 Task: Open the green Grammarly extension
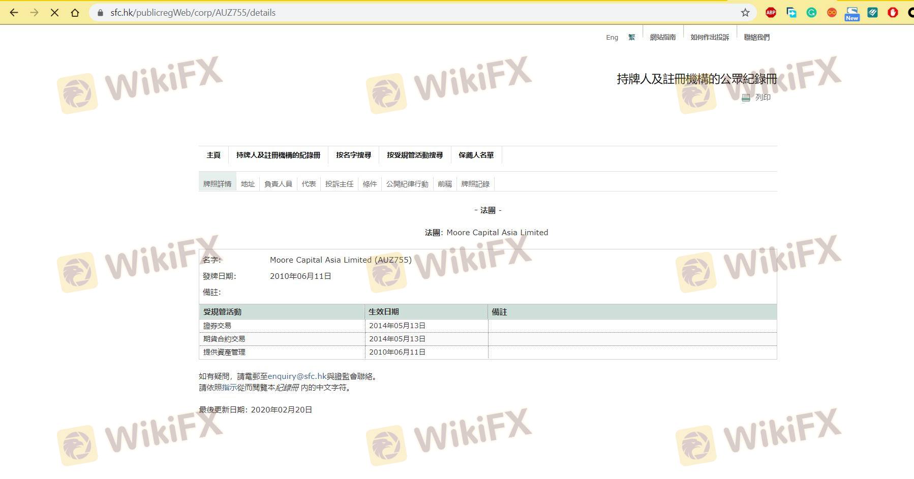[x=811, y=13]
